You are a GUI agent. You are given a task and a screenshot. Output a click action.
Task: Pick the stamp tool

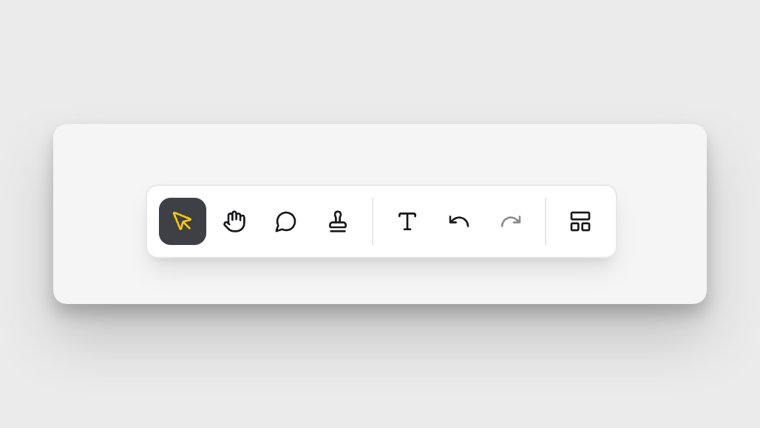[338, 221]
